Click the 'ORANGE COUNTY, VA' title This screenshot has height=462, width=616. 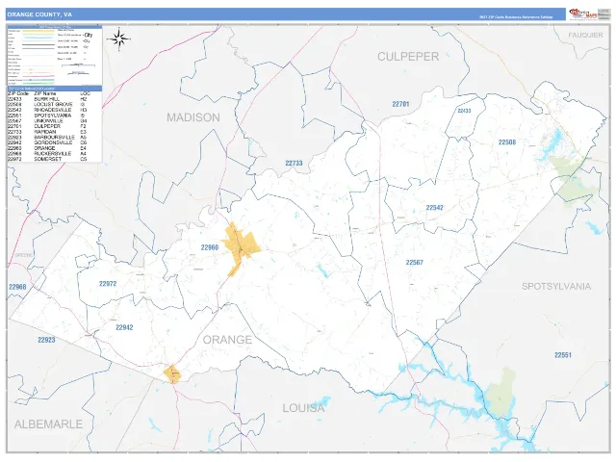39,14
